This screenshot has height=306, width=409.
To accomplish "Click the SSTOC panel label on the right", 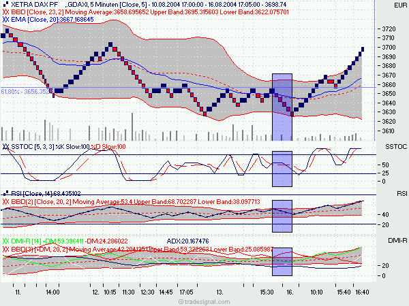I will pyautogui.click(x=396, y=147).
